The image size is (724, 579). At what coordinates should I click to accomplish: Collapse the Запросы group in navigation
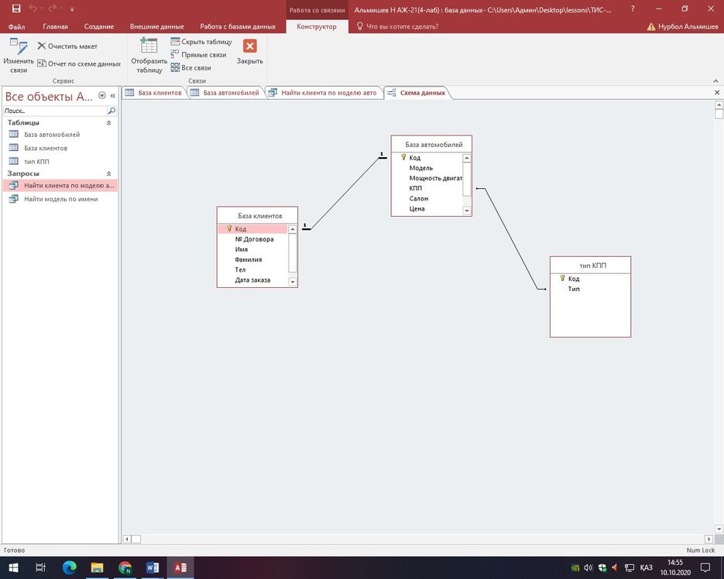(108, 174)
